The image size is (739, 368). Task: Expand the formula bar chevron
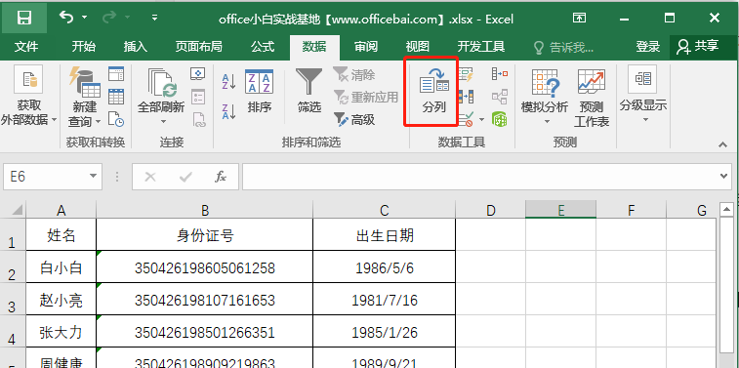pyautogui.click(x=724, y=177)
